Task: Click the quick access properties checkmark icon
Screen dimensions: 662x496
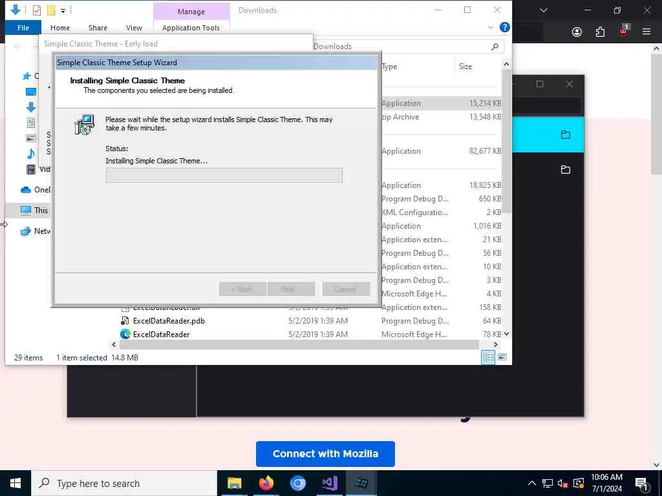Action: click(x=37, y=10)
